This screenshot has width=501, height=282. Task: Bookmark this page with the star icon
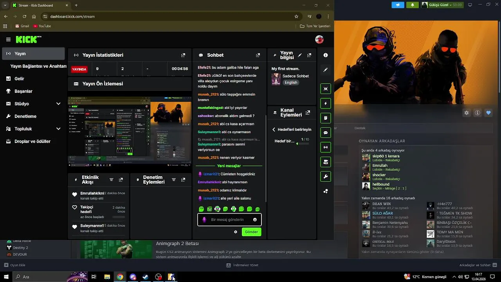[x=296, y=16]
